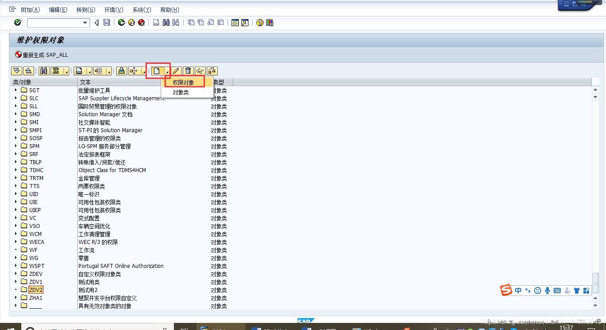Click the Create Shortcut icon

[x=245, y=23]
